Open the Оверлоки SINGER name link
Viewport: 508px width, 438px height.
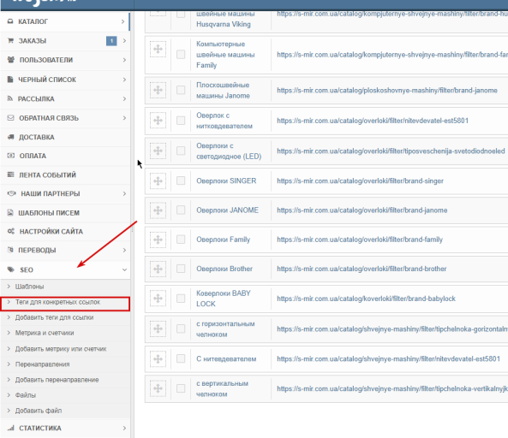tap(226, 181)
